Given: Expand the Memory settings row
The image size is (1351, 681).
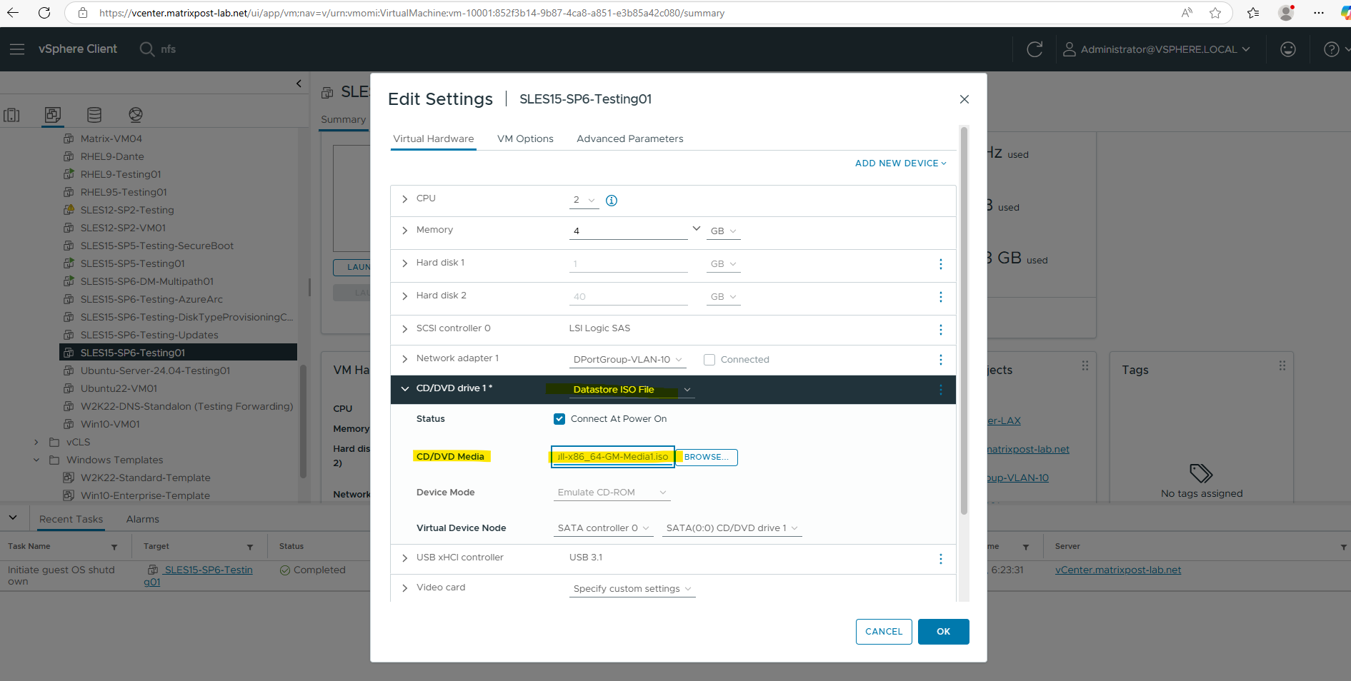Looking at the screenshot, I should 405,231.
